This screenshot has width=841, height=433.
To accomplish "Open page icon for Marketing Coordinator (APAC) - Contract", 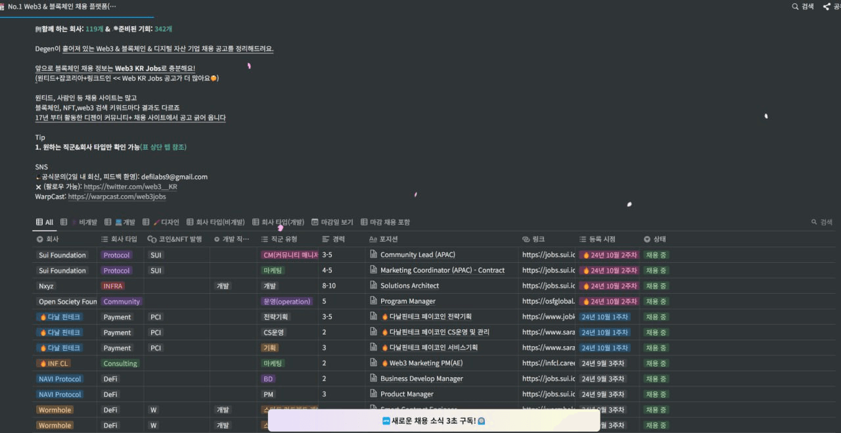I will tap(373, 270).
